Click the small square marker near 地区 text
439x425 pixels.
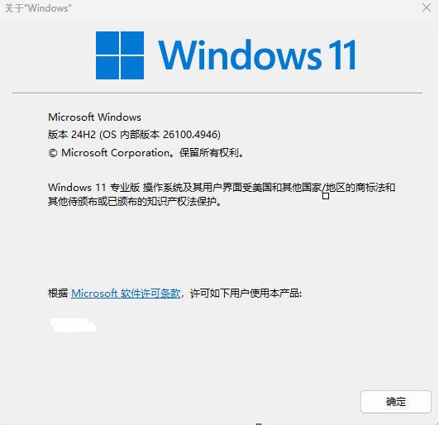(326, 196)
